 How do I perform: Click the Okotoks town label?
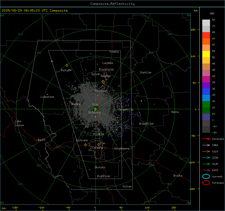(x=100, y=167)
